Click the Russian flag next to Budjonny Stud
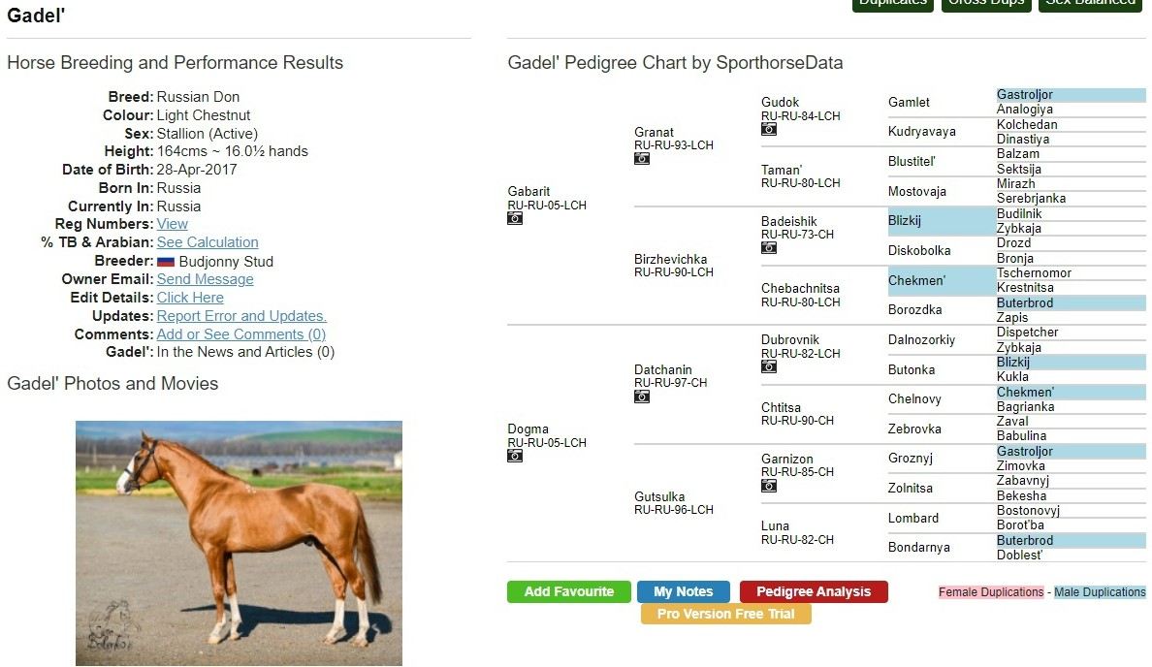This screenshot has height=667, width=1152. pyautogui.click(x=166, y=262)
